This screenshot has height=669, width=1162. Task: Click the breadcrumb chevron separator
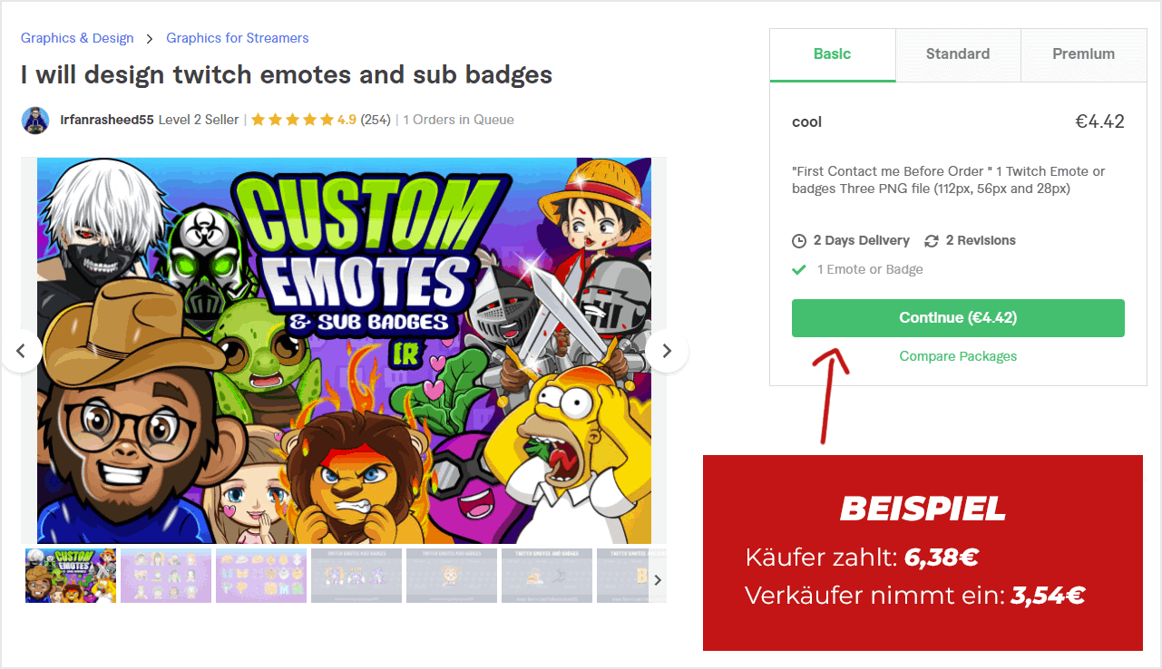point(150,39)
